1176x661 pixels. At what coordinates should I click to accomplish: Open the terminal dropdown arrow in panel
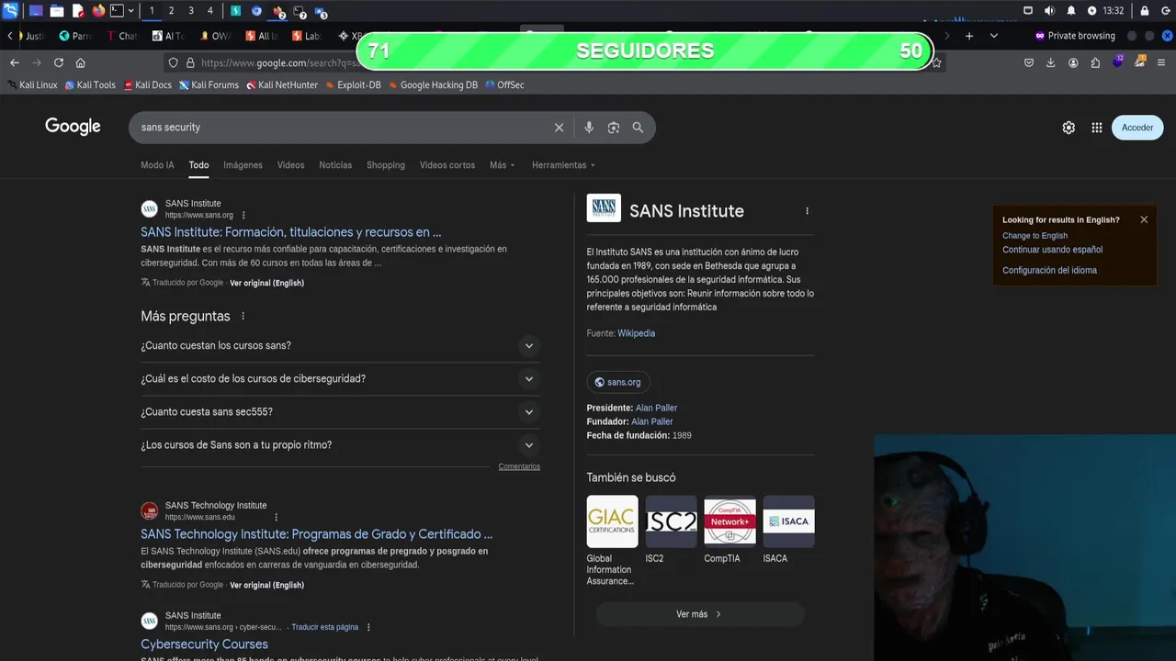pos(131,11)
